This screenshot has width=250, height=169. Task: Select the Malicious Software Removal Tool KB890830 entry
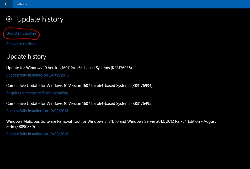click(111, 124)
